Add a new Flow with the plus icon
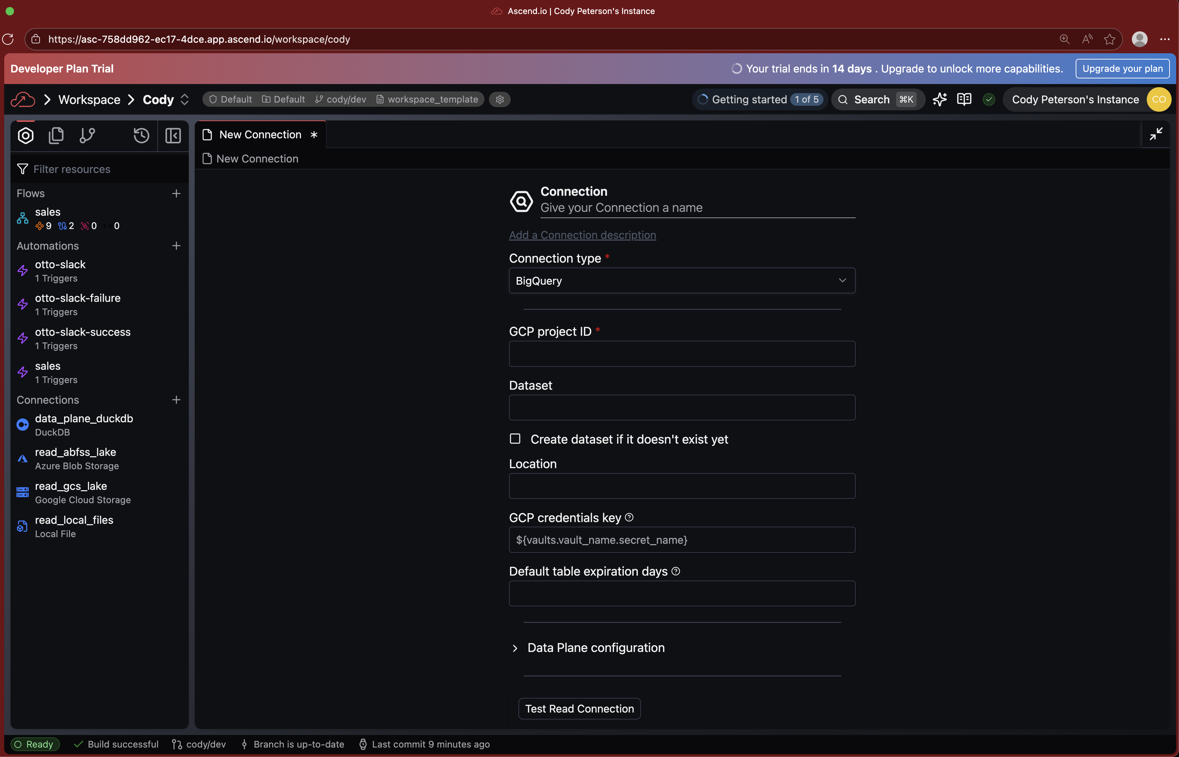The image size is (1179, 757). click(x=177, y=193)
